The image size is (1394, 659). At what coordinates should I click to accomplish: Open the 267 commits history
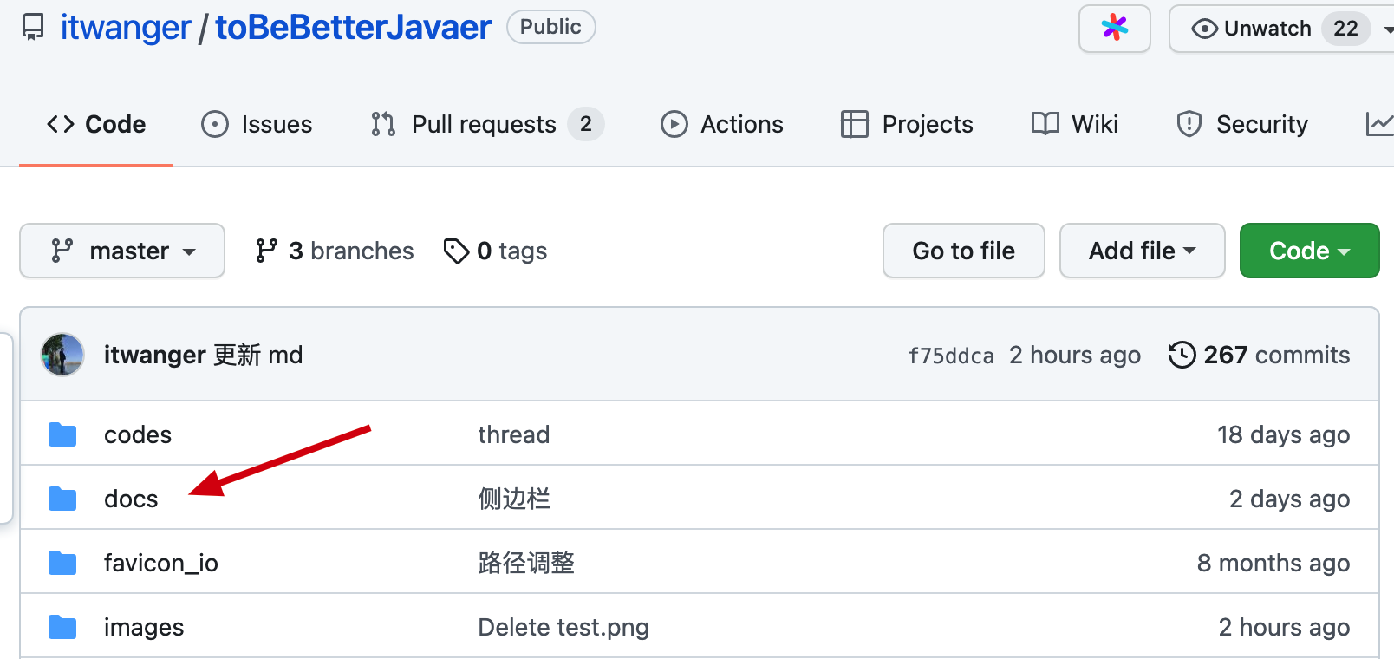point(1259,355)
